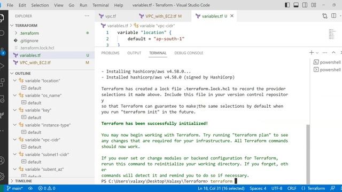Open the launch profile dropdown arrow
This screenshot has height=192, width=342.
click(317, 53)
